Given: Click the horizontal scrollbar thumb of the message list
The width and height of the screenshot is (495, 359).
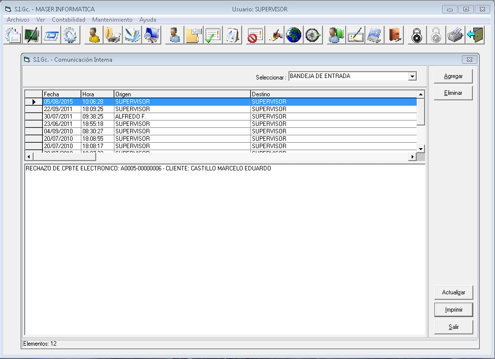Looking at the screenshot, I should pos(65,157).
